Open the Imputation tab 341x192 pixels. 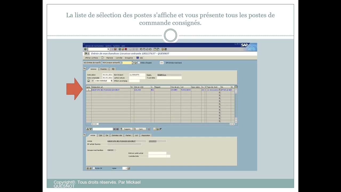tap(146, 135)
